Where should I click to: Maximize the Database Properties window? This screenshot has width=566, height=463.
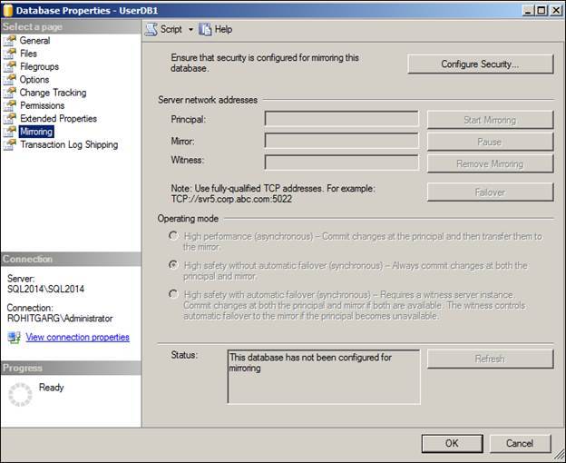[542, 10]
